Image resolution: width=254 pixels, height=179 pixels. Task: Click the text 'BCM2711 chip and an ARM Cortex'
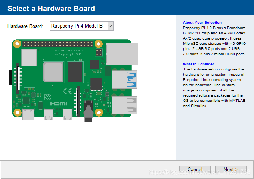click(214, 33)
